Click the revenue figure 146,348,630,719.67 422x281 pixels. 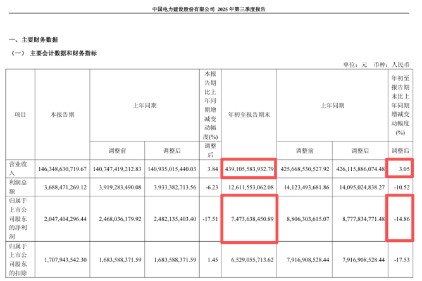63,169
